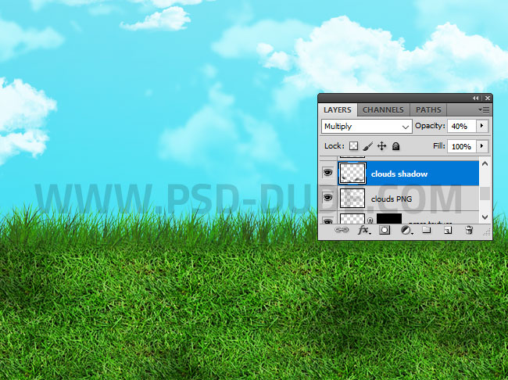508x380 pixels.
Task: Create a new layer
Action: pos(448,231)
